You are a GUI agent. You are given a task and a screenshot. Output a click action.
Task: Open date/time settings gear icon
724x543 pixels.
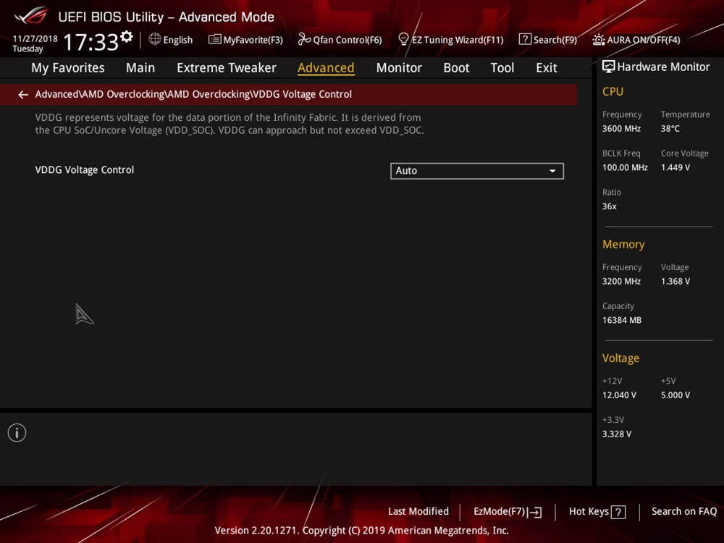[x=127, y=36]
